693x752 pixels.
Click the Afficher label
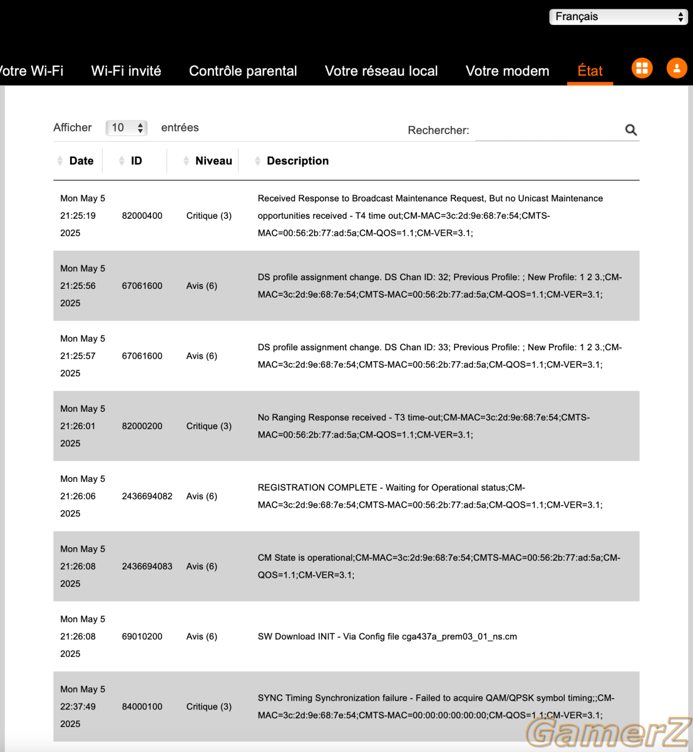click(73, 128)
